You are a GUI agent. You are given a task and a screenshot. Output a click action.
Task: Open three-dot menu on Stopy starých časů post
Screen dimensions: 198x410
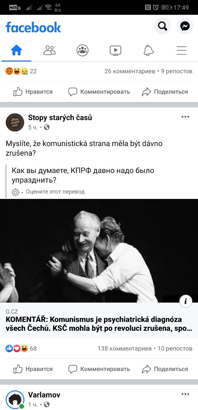[x=185, y=117]
